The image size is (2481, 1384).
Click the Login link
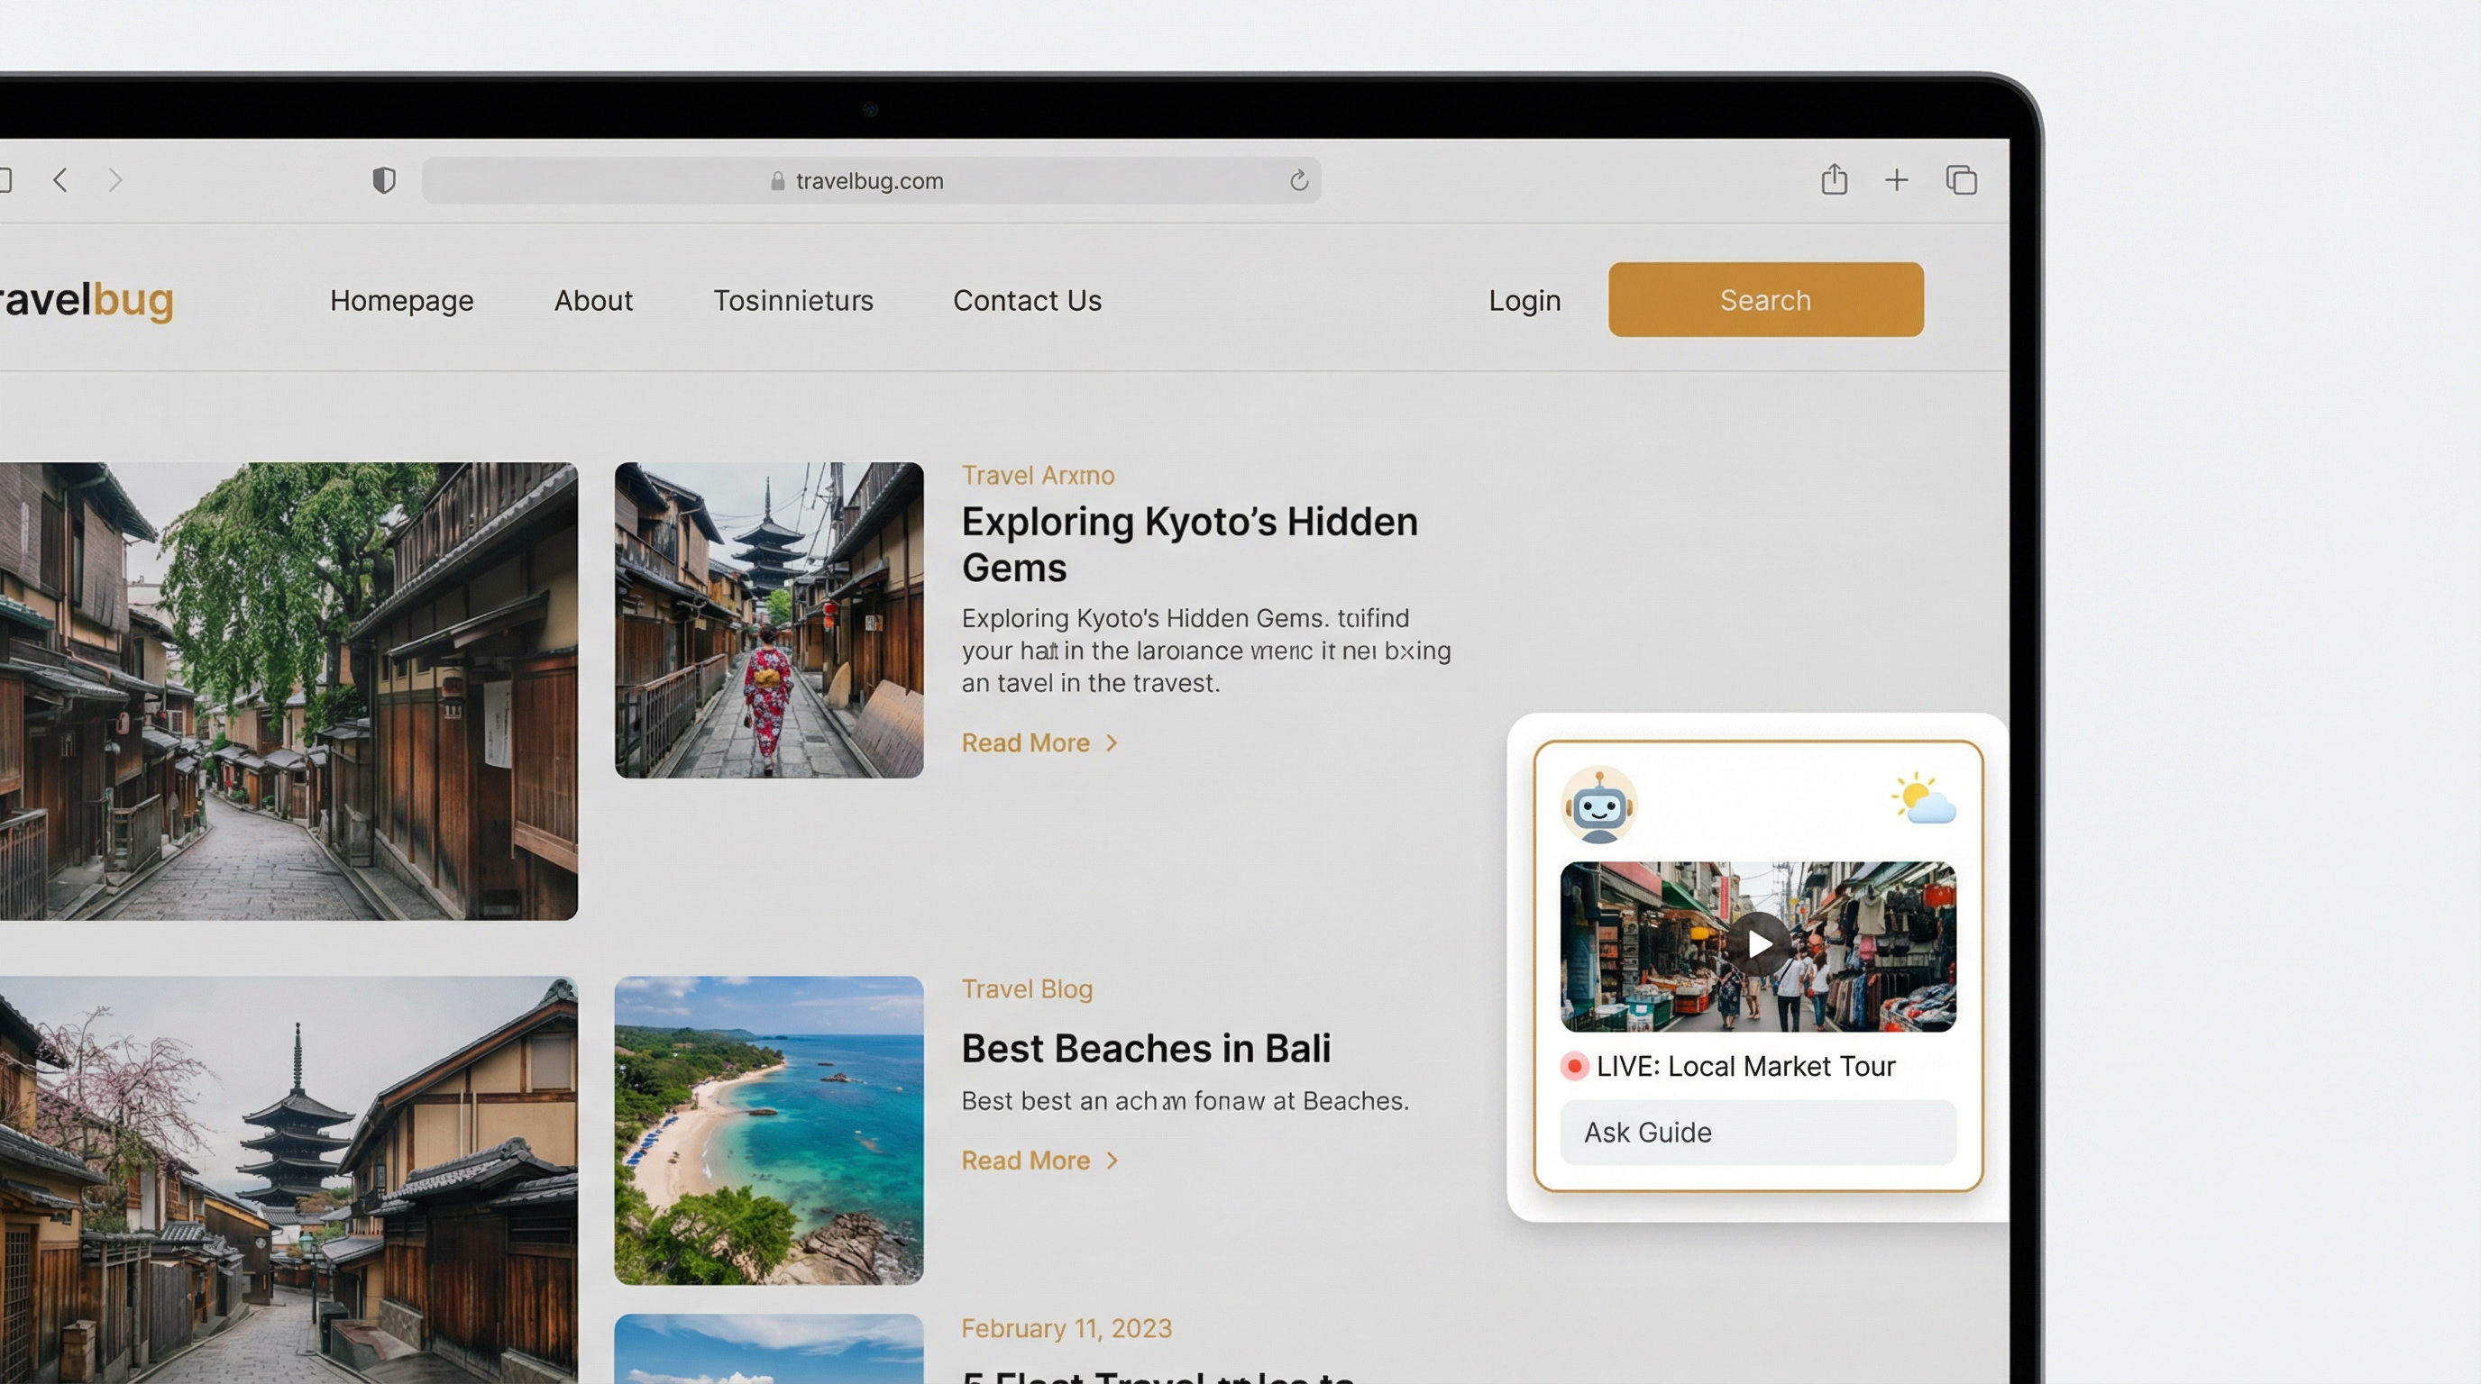(1524, 300)
